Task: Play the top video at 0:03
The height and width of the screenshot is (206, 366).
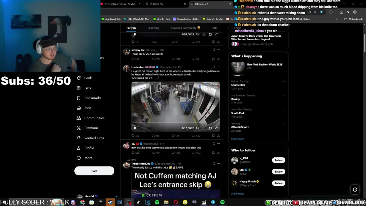Action: tap(135, 34)
